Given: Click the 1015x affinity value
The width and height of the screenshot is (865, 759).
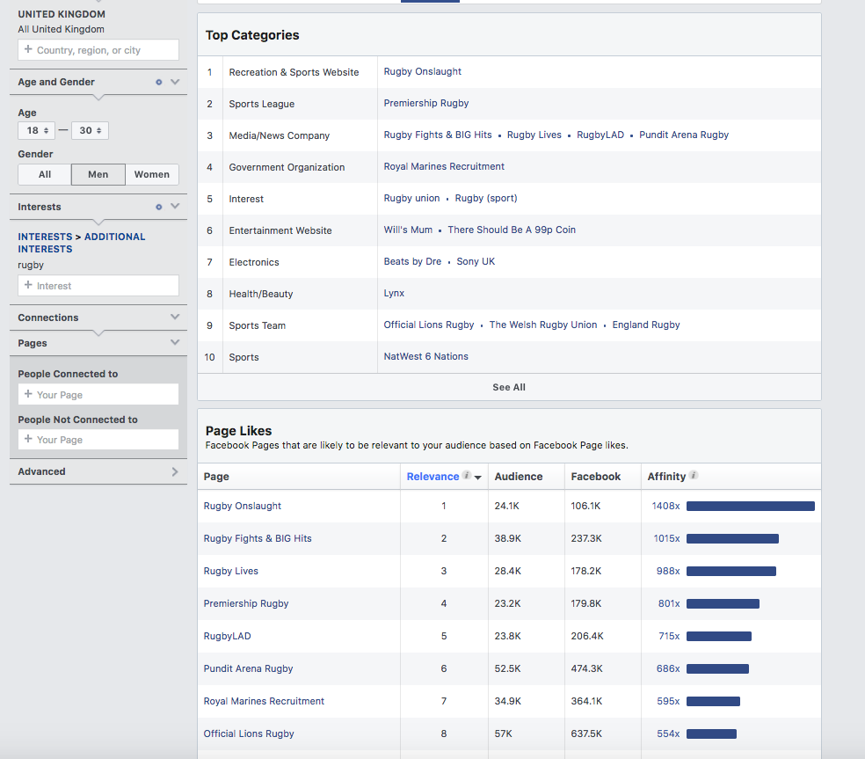Looking at the screenshot, I should point(667,538).
